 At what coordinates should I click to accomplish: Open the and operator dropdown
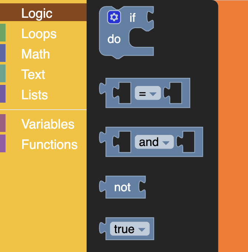point(154,142)
